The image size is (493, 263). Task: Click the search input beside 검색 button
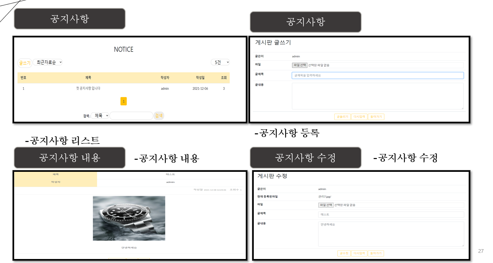131,116
